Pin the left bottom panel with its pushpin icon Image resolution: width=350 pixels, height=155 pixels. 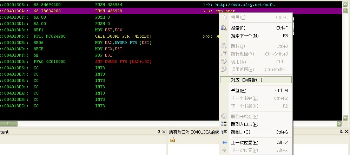click(159, 132)
